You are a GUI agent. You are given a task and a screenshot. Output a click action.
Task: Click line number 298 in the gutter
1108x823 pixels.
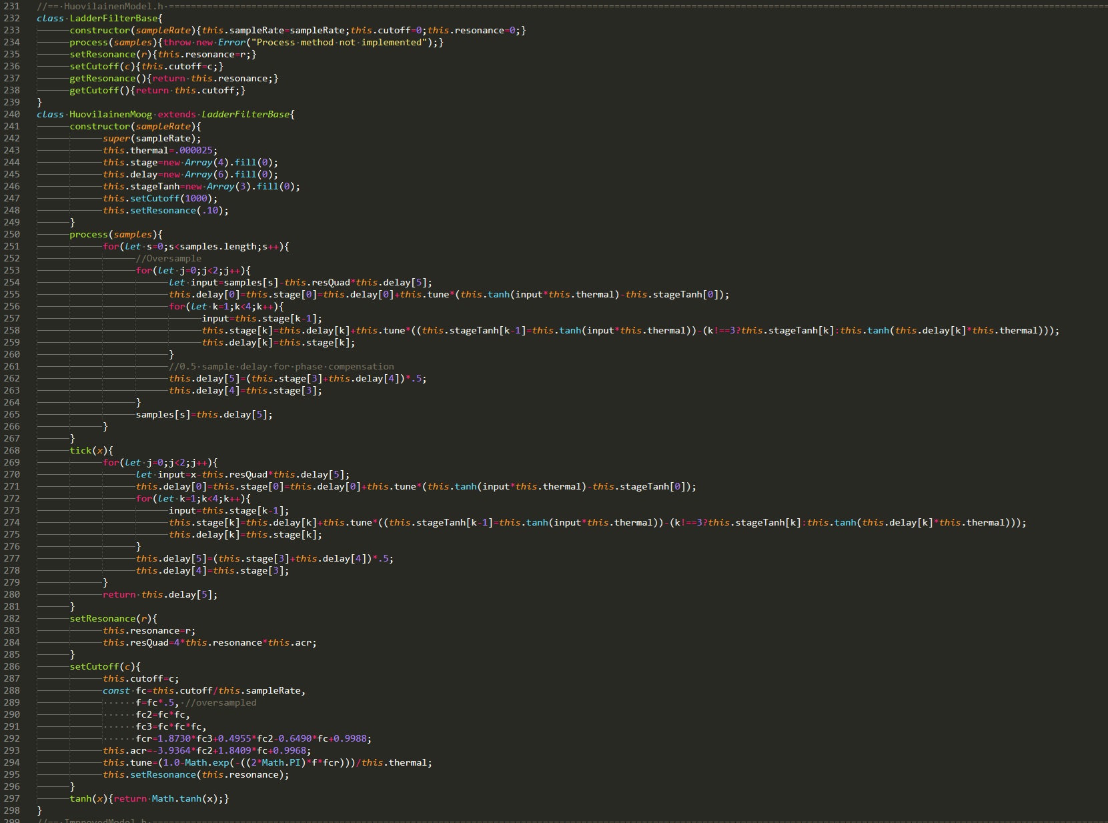tap(11, 811)
